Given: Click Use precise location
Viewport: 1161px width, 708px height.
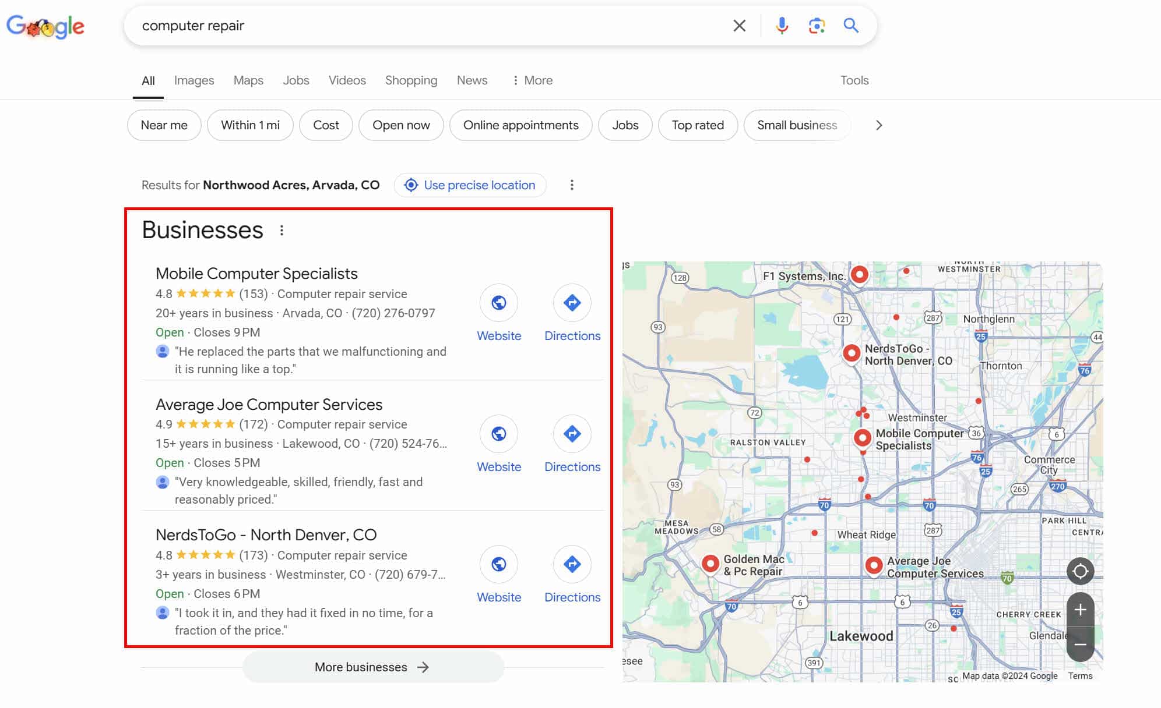Looking at the screenshot, I should (x=470, y=185).
